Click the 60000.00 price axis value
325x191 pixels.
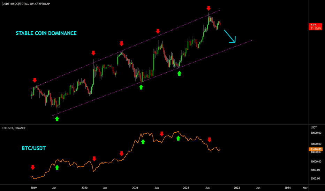coord(316,133)
